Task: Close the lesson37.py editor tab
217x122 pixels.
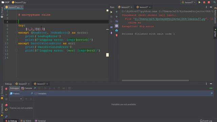Action: pos(21,7)
